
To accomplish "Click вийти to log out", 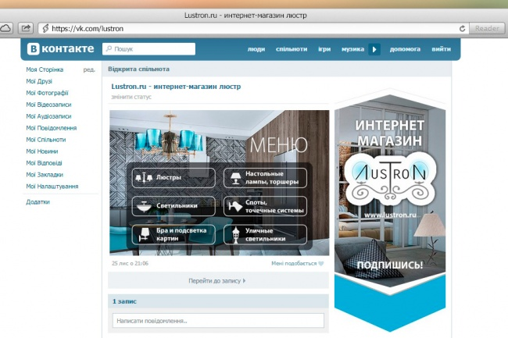I will [441, 49].
